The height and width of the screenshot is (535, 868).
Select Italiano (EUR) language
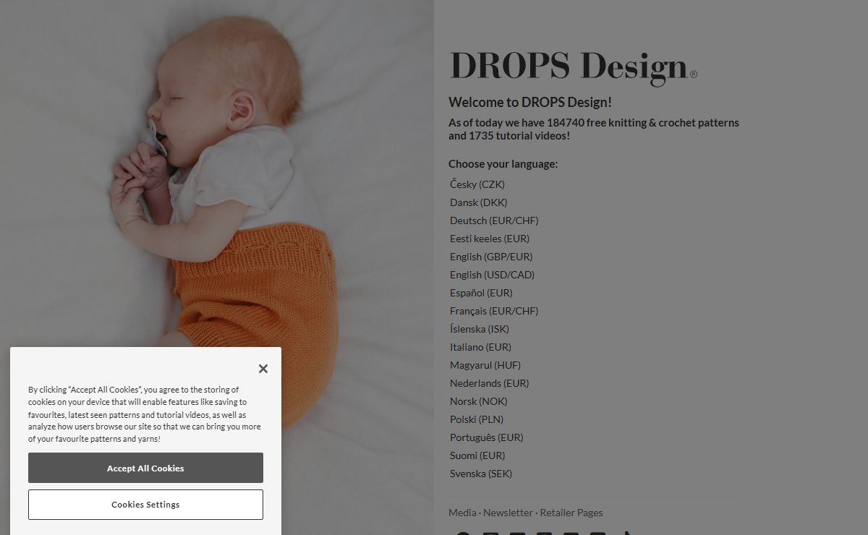(480, 347)
